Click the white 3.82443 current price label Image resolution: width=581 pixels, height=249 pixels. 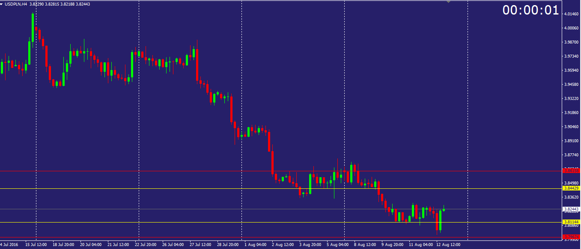[x=571, y=209]
